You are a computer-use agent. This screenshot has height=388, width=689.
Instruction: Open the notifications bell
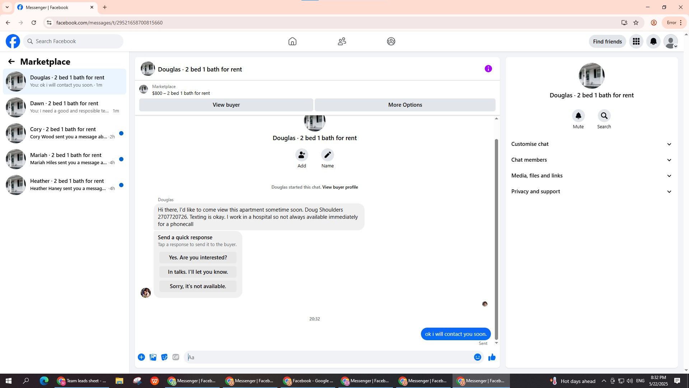pyautogui.click(x=653, y=41)
